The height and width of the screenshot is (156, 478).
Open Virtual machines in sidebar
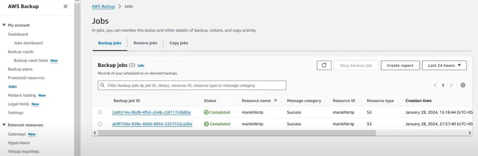tap(24, 152)
